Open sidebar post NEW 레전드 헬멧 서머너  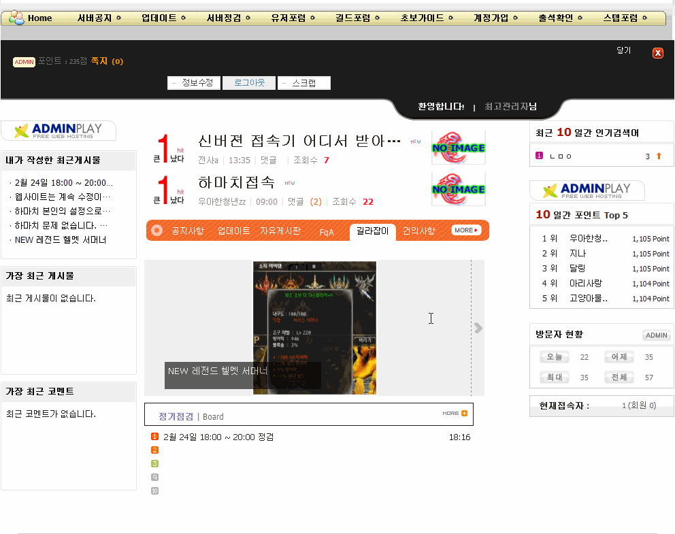(x=61, y=239)
